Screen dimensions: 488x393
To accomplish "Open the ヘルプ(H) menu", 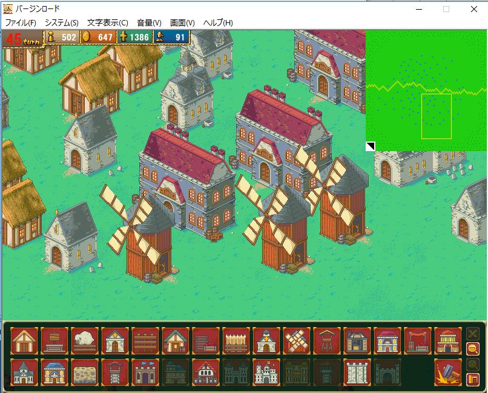I will [218, 23].
